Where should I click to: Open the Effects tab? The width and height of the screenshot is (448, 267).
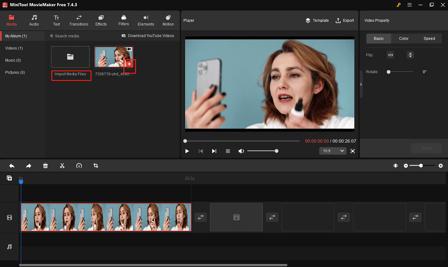pyautogui.click(x=101, y=21)
